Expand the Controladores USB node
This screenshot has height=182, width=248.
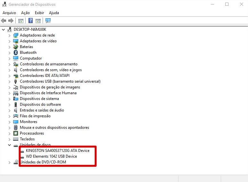pos(10,82)
